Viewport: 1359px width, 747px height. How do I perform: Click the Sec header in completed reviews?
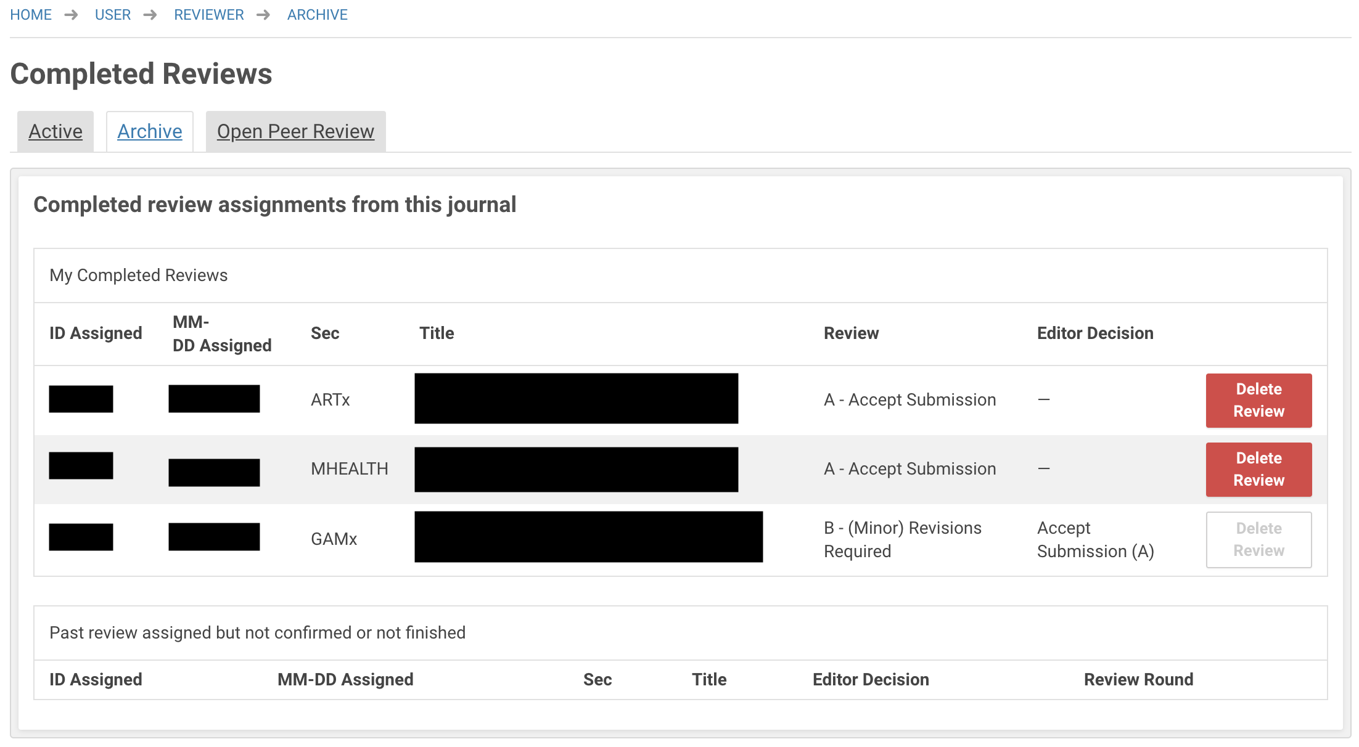(325, 333)
